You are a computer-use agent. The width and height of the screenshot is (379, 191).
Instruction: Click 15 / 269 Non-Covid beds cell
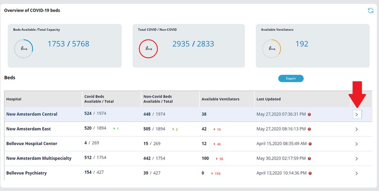[152, 144]
